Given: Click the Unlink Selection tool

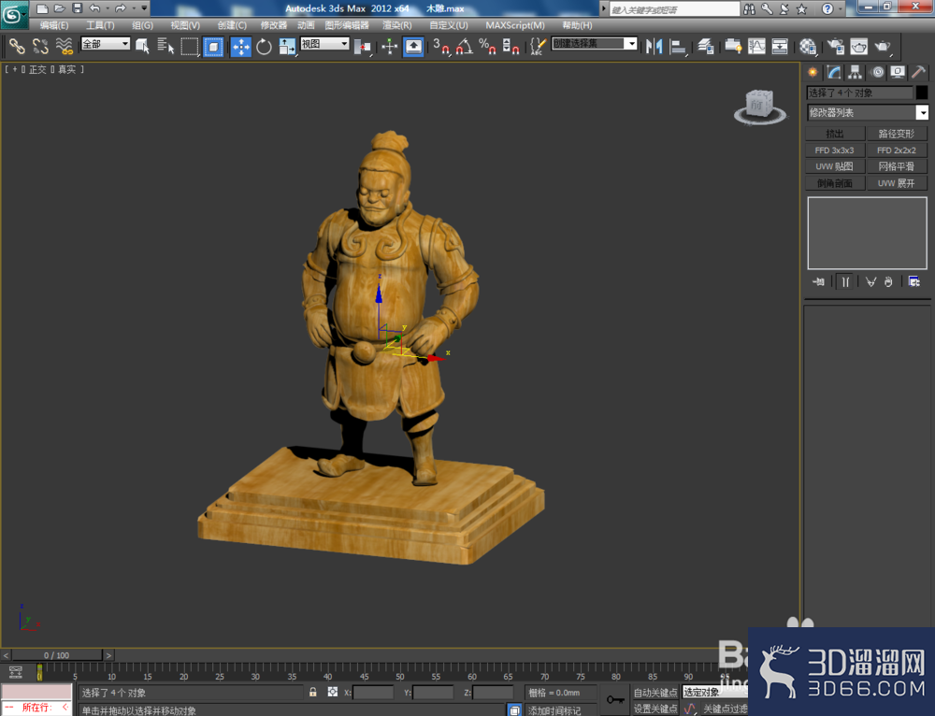Looking at the screenshot, I should point(40,46).
